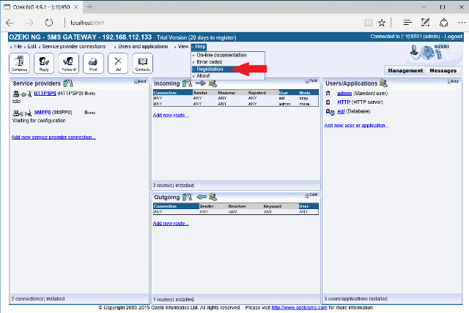
Task: Click Add new service provider connection link
Action: click(x=53, y=137)
